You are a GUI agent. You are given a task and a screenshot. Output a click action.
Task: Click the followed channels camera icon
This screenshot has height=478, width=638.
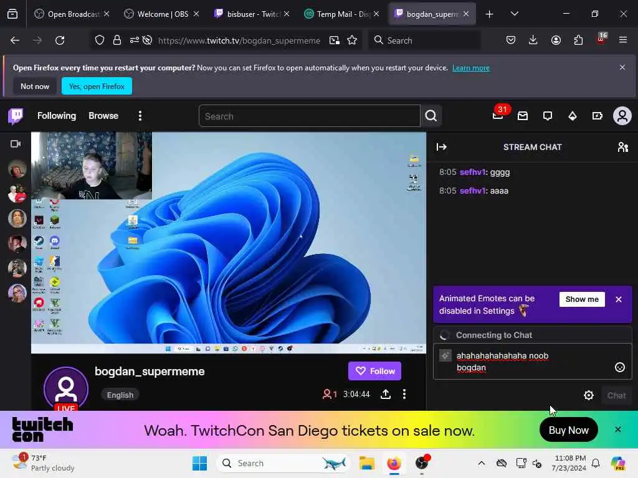coord(16,144)
